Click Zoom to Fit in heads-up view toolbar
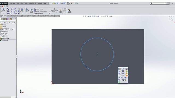 83,16
